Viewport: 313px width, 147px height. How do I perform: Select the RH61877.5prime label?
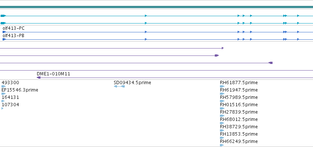coord(239,83)
